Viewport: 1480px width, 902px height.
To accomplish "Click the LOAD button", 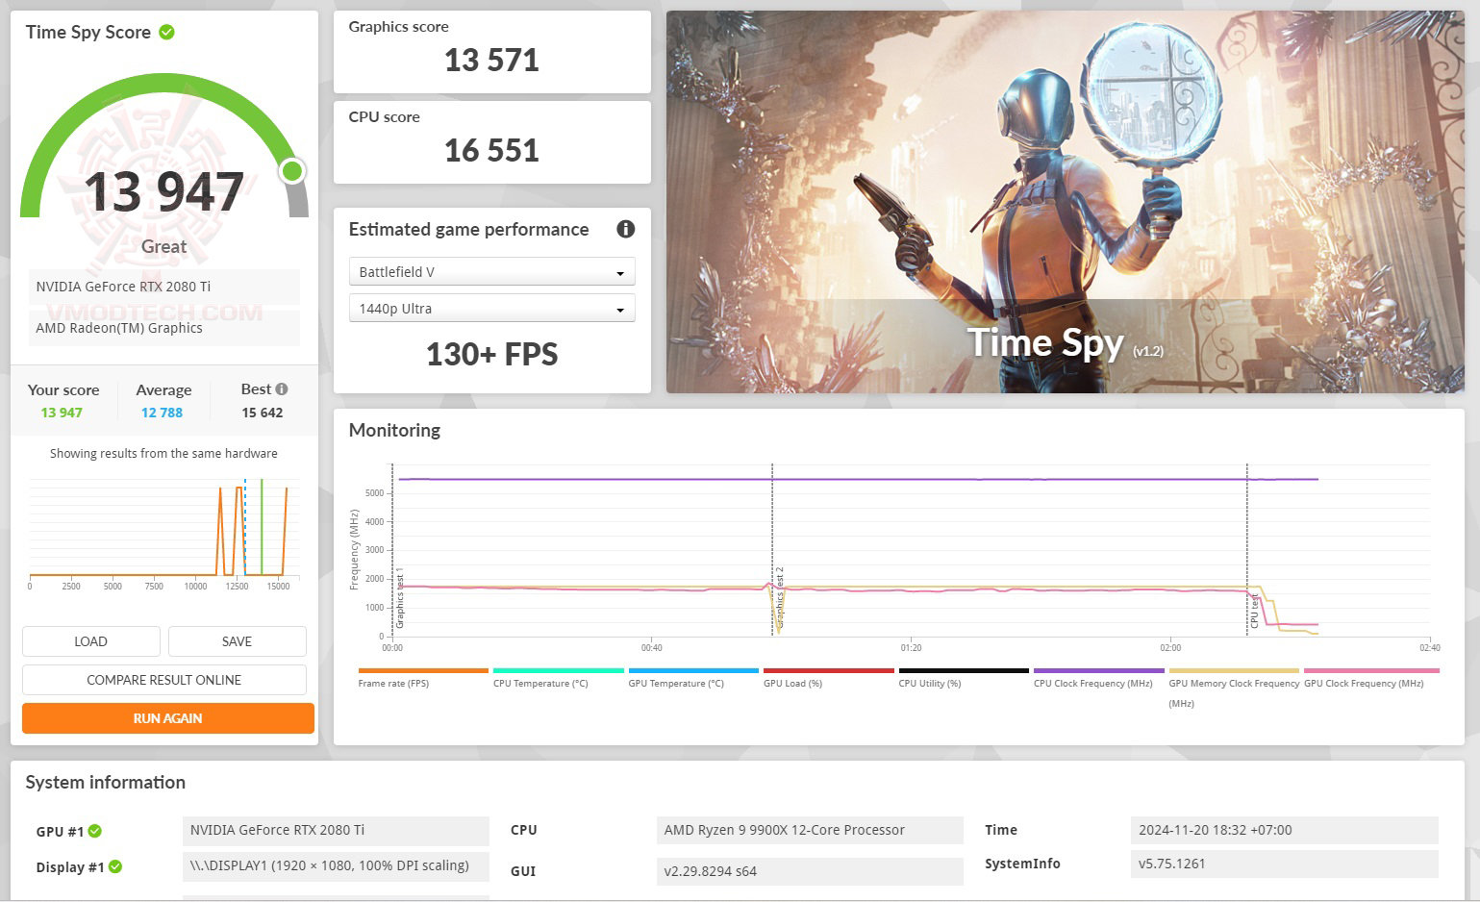I will coord(90,640).
